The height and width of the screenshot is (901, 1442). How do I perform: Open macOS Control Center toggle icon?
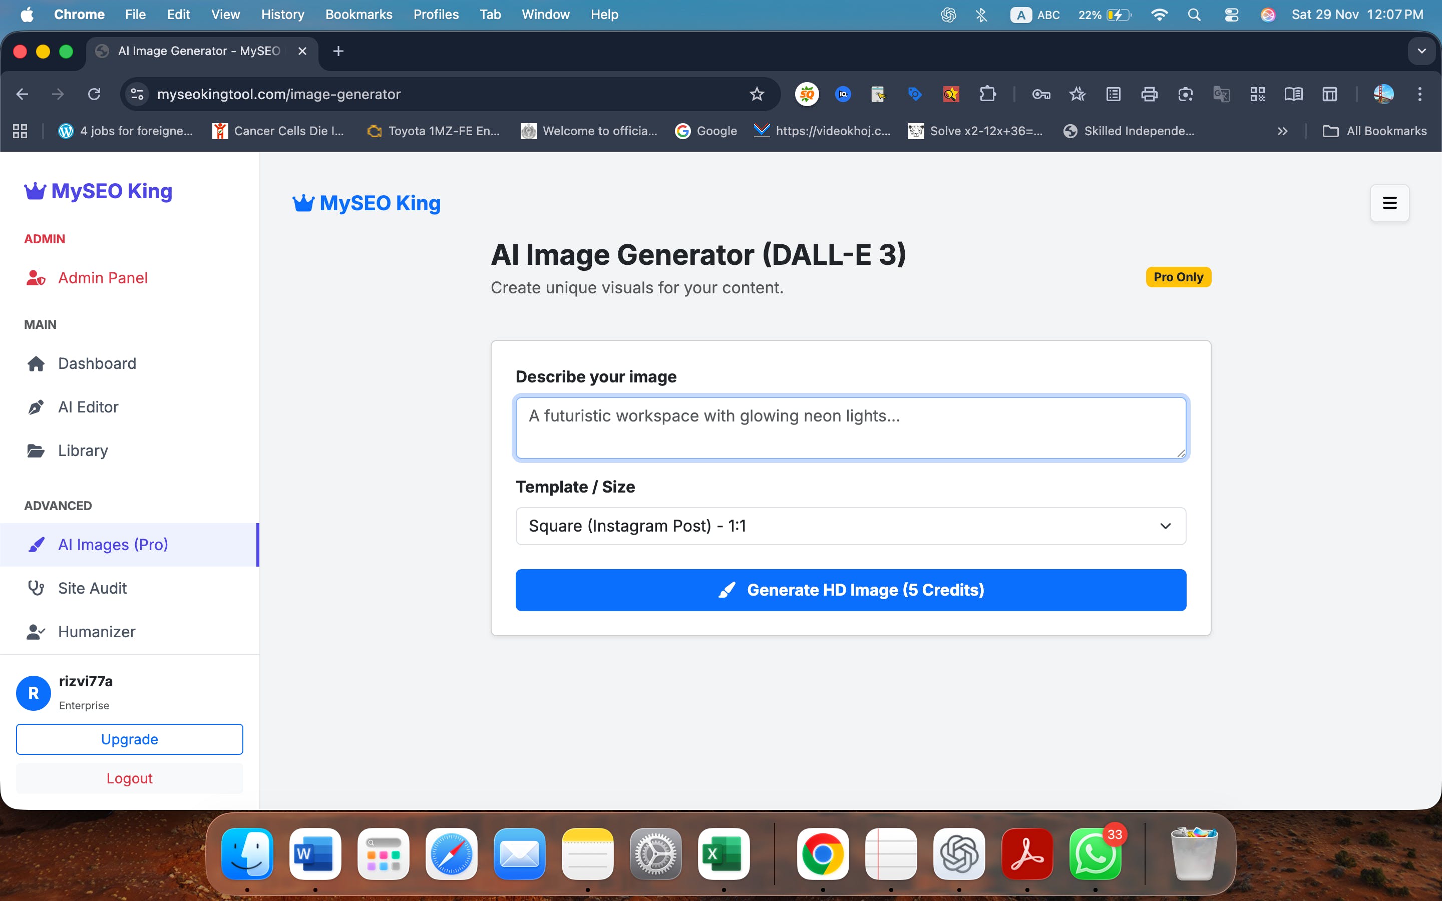tap(1231, 15)
